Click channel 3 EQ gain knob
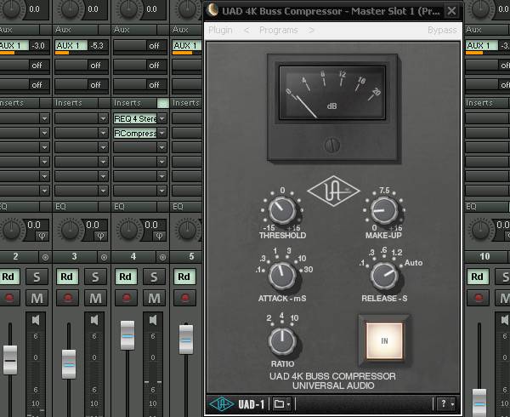This screenshot has width=510, height=417. click(71, 230)
